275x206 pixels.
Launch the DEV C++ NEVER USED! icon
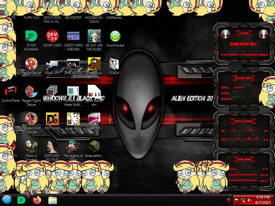[x=52, y=36]
